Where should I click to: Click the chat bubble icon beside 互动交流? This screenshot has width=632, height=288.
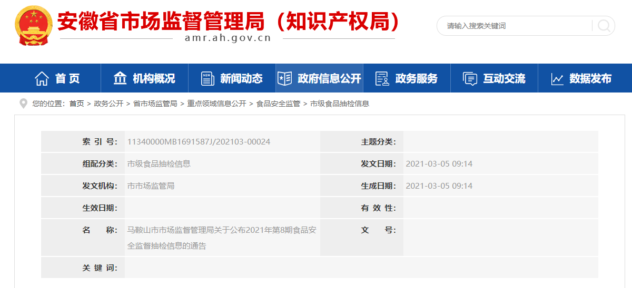(x=470, y=79)
